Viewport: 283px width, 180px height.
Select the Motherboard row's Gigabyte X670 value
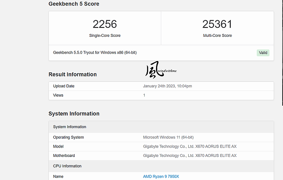coord(190,156)
